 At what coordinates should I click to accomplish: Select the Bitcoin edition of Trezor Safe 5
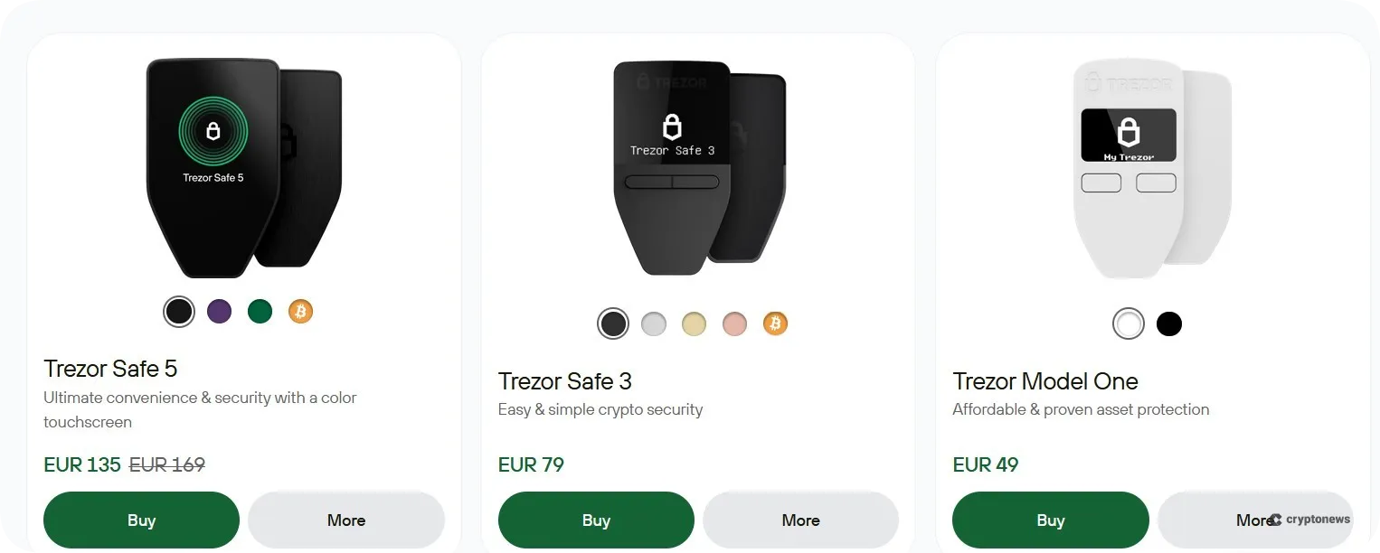[300, 311]
